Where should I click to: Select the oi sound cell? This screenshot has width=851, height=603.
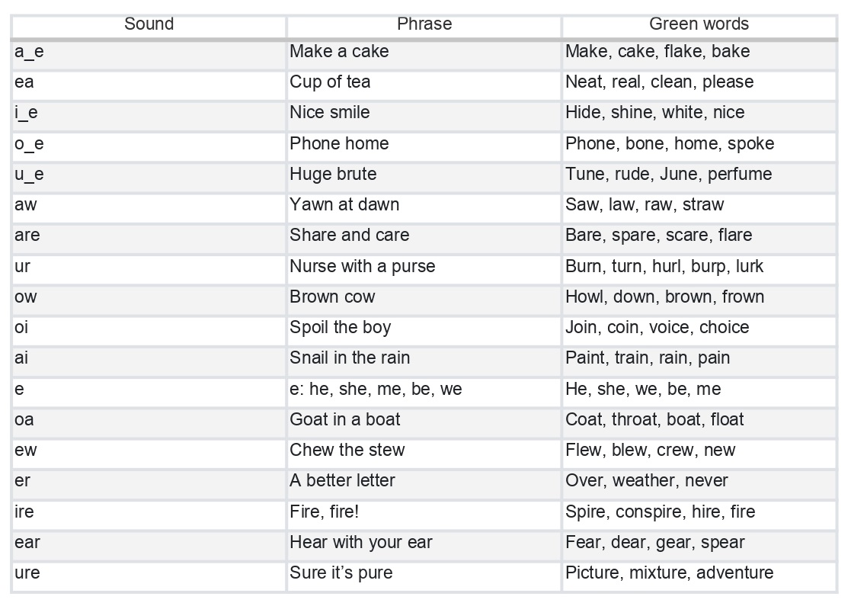149,328
